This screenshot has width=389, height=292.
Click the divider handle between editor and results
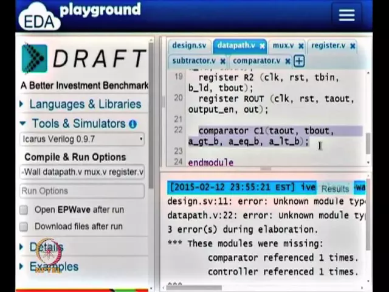[x=266, y=169]
